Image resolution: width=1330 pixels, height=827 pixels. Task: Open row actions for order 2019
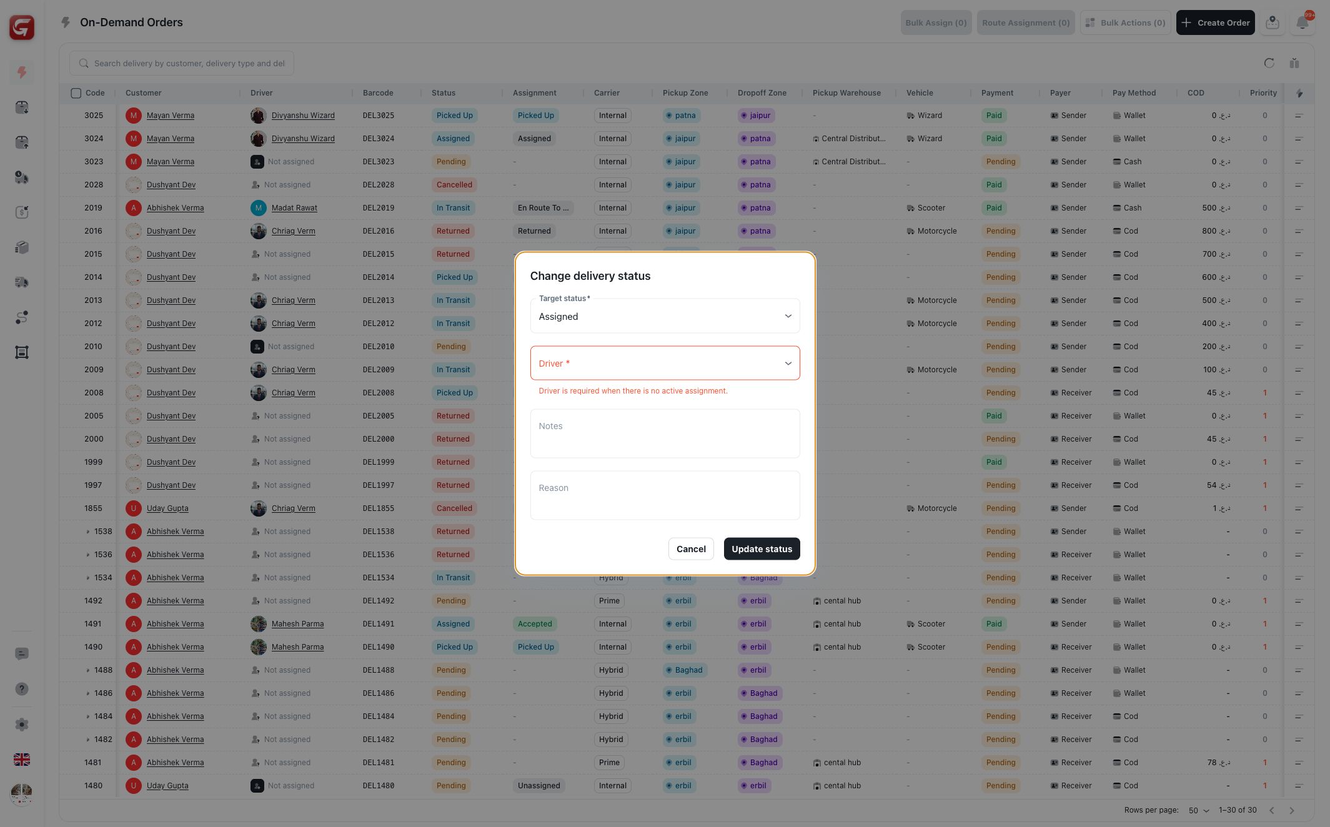[x=1299, y=208]
